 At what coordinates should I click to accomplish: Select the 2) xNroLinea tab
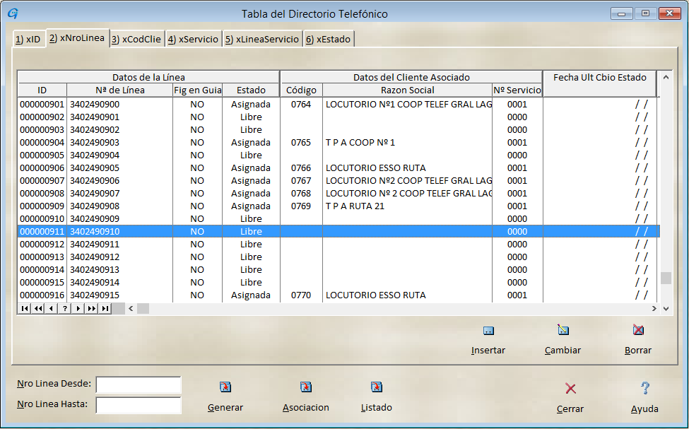click(77, 37)
